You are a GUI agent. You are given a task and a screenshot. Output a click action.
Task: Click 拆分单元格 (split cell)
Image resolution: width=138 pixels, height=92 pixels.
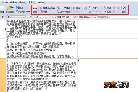pyautogui.click(x=95, y=11)
